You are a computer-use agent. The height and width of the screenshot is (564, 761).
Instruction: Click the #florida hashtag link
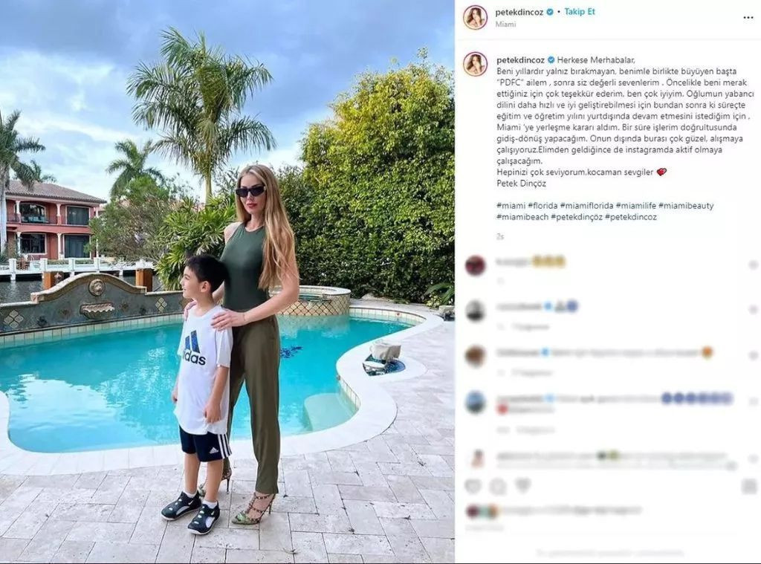(x=543, y=206)
